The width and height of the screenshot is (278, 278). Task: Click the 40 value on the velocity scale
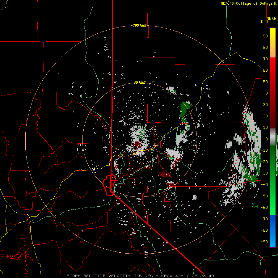(265, 93)
